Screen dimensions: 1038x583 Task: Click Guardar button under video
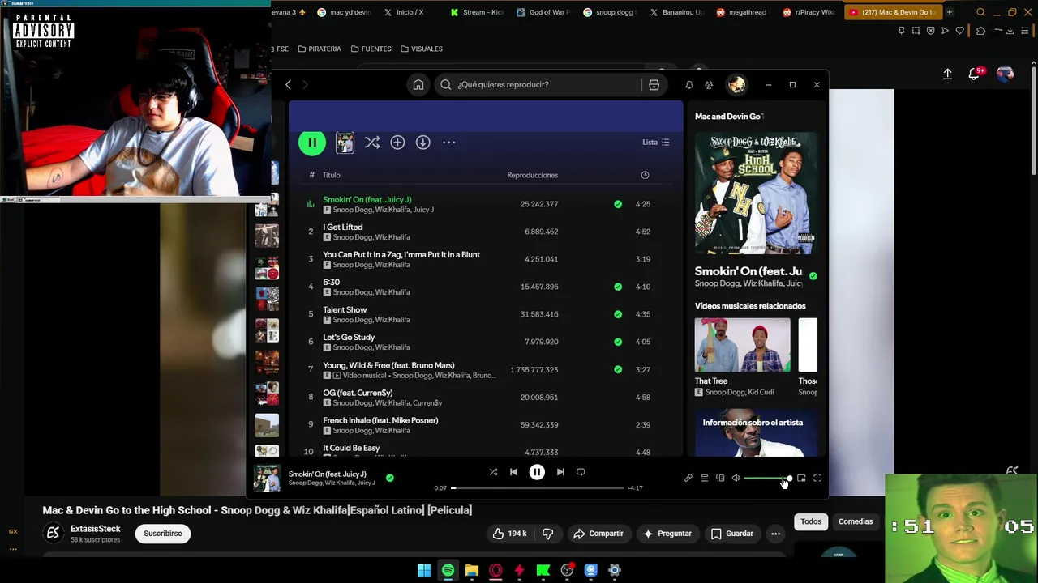pos(732,534)
